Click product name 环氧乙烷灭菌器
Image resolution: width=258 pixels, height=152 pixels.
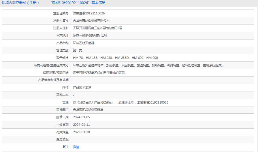[84, 43]
